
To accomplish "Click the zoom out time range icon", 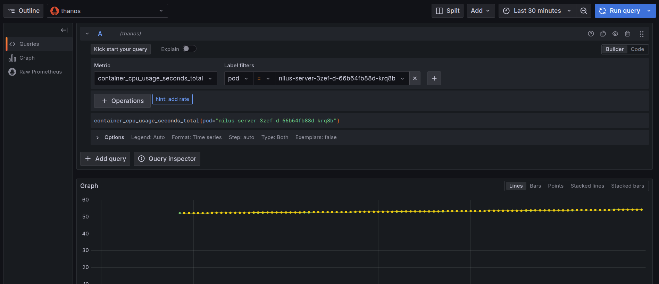I will click(584, 11).
